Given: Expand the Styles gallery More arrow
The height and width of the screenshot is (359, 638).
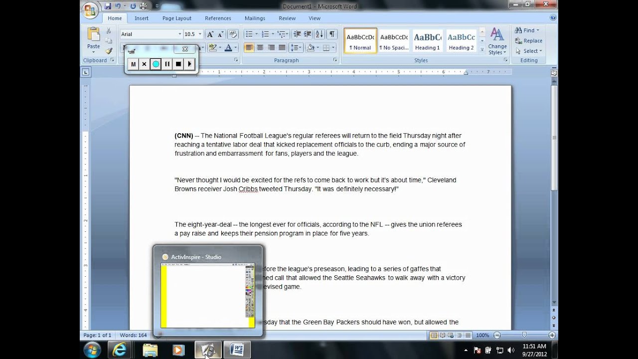Looking at the screenshot, I should (482, 49).
